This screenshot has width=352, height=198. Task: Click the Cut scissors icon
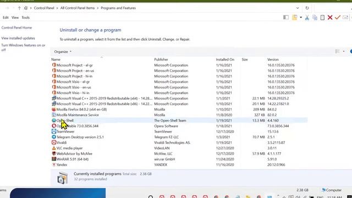[307, 18]
